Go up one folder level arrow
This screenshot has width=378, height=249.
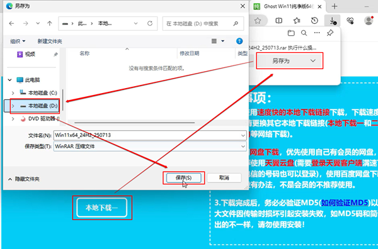click(x=50, y=23)
